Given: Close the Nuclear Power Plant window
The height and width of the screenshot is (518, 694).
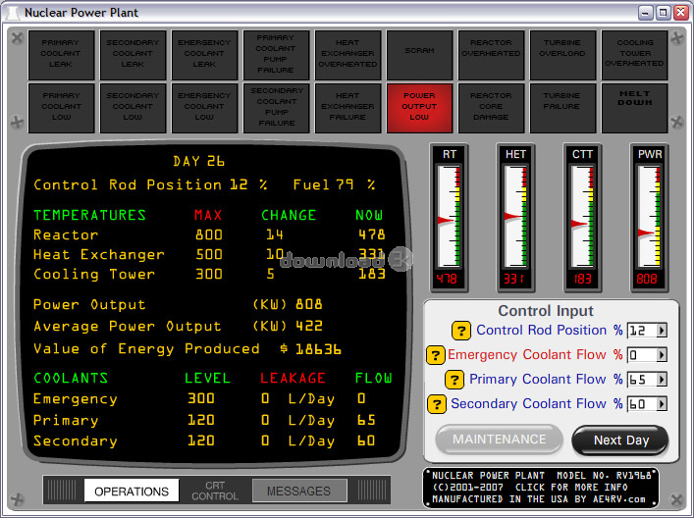Looking at the screenshot, I should click(x=680, y=13).
